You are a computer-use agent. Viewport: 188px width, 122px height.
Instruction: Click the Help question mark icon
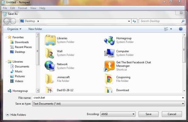point(180,29)
